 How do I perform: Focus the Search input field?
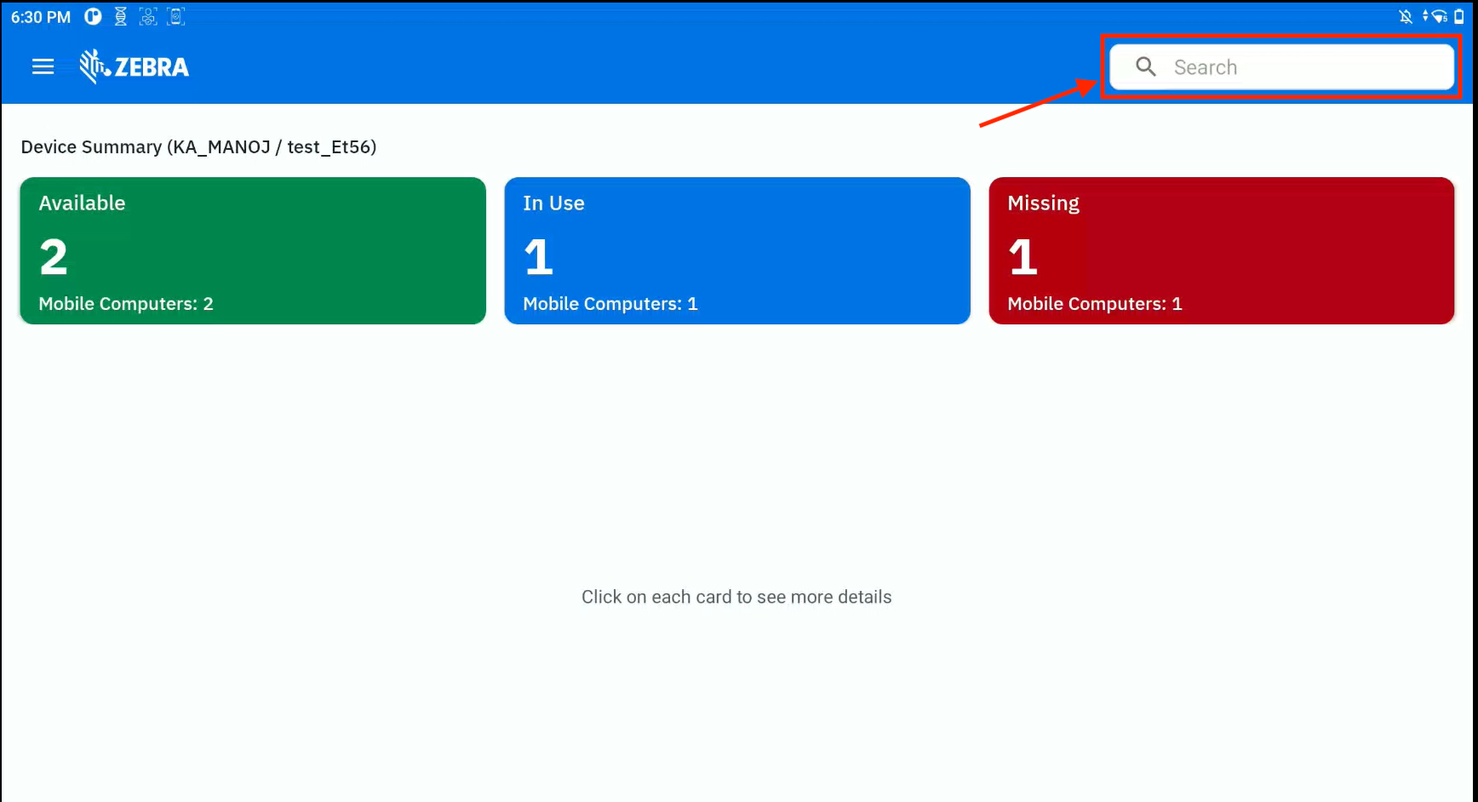click(1303, 67)
